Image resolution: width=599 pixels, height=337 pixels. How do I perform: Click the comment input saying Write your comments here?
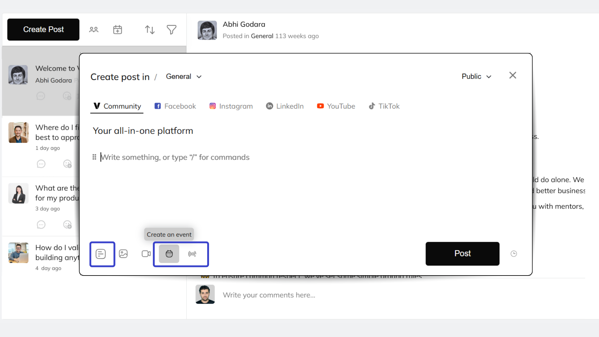[270, 295]
